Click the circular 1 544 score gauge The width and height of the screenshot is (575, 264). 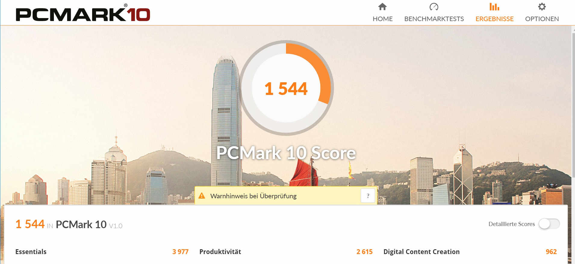click(x=286, y=88)
